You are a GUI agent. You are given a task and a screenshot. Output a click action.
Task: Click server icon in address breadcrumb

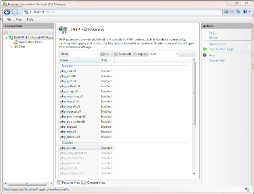[x=26, y=12]
